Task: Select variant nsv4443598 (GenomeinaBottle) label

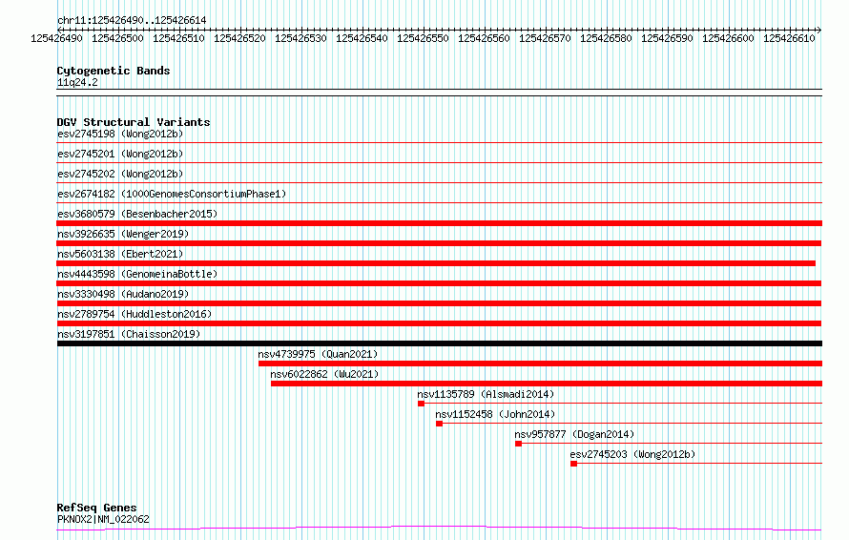Action: [x=137, y=274]
